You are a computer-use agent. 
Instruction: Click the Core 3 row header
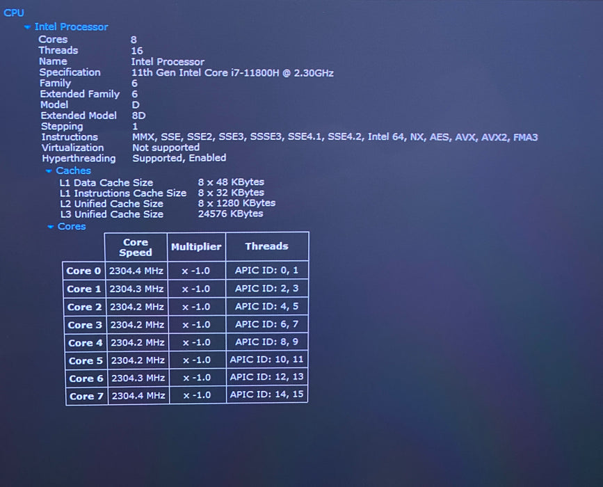[85, 325]
